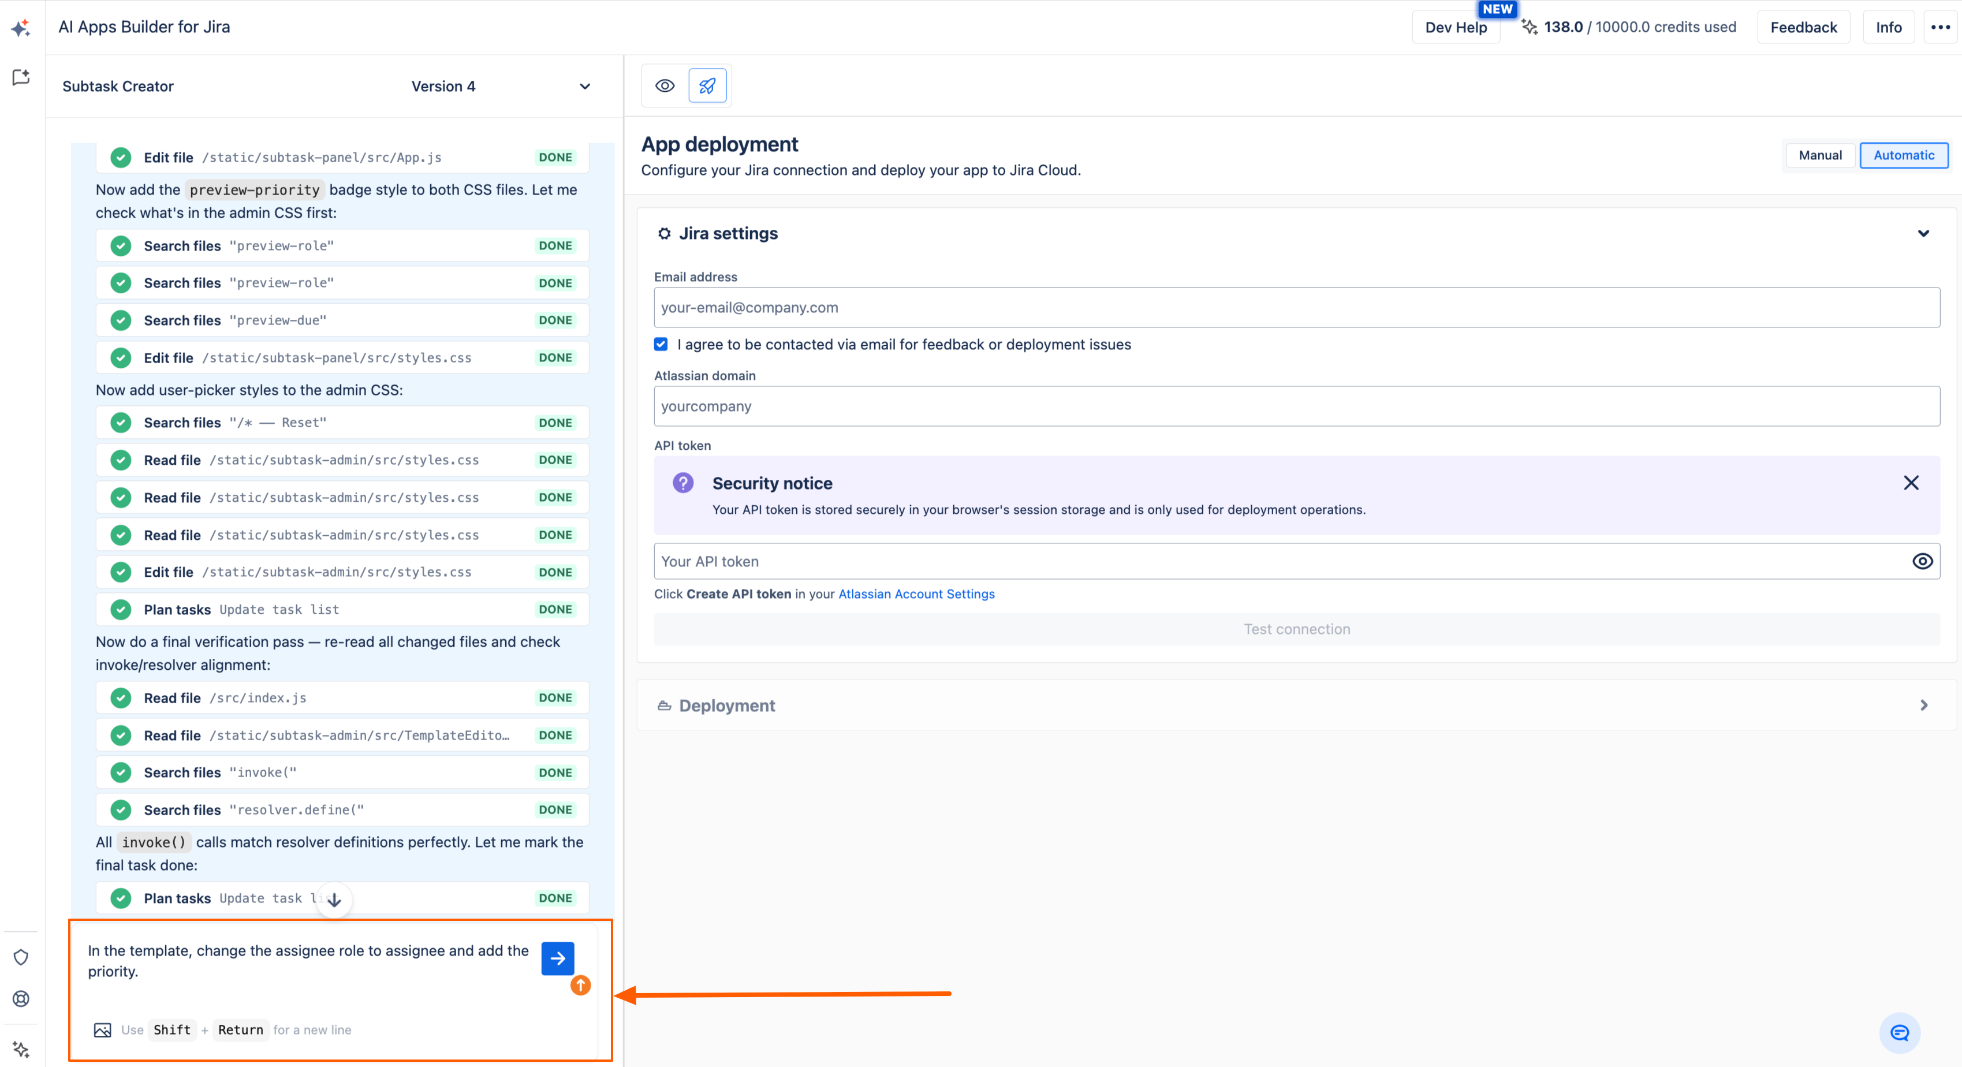1962x1067 pixels.
Task: Click the Subtask Creator project name
Action: (x=118, y=86)
